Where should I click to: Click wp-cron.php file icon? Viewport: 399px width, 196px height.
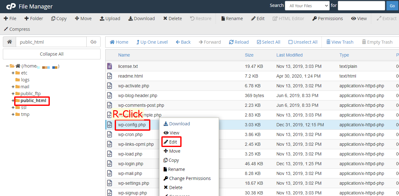(x=109, y=134)
